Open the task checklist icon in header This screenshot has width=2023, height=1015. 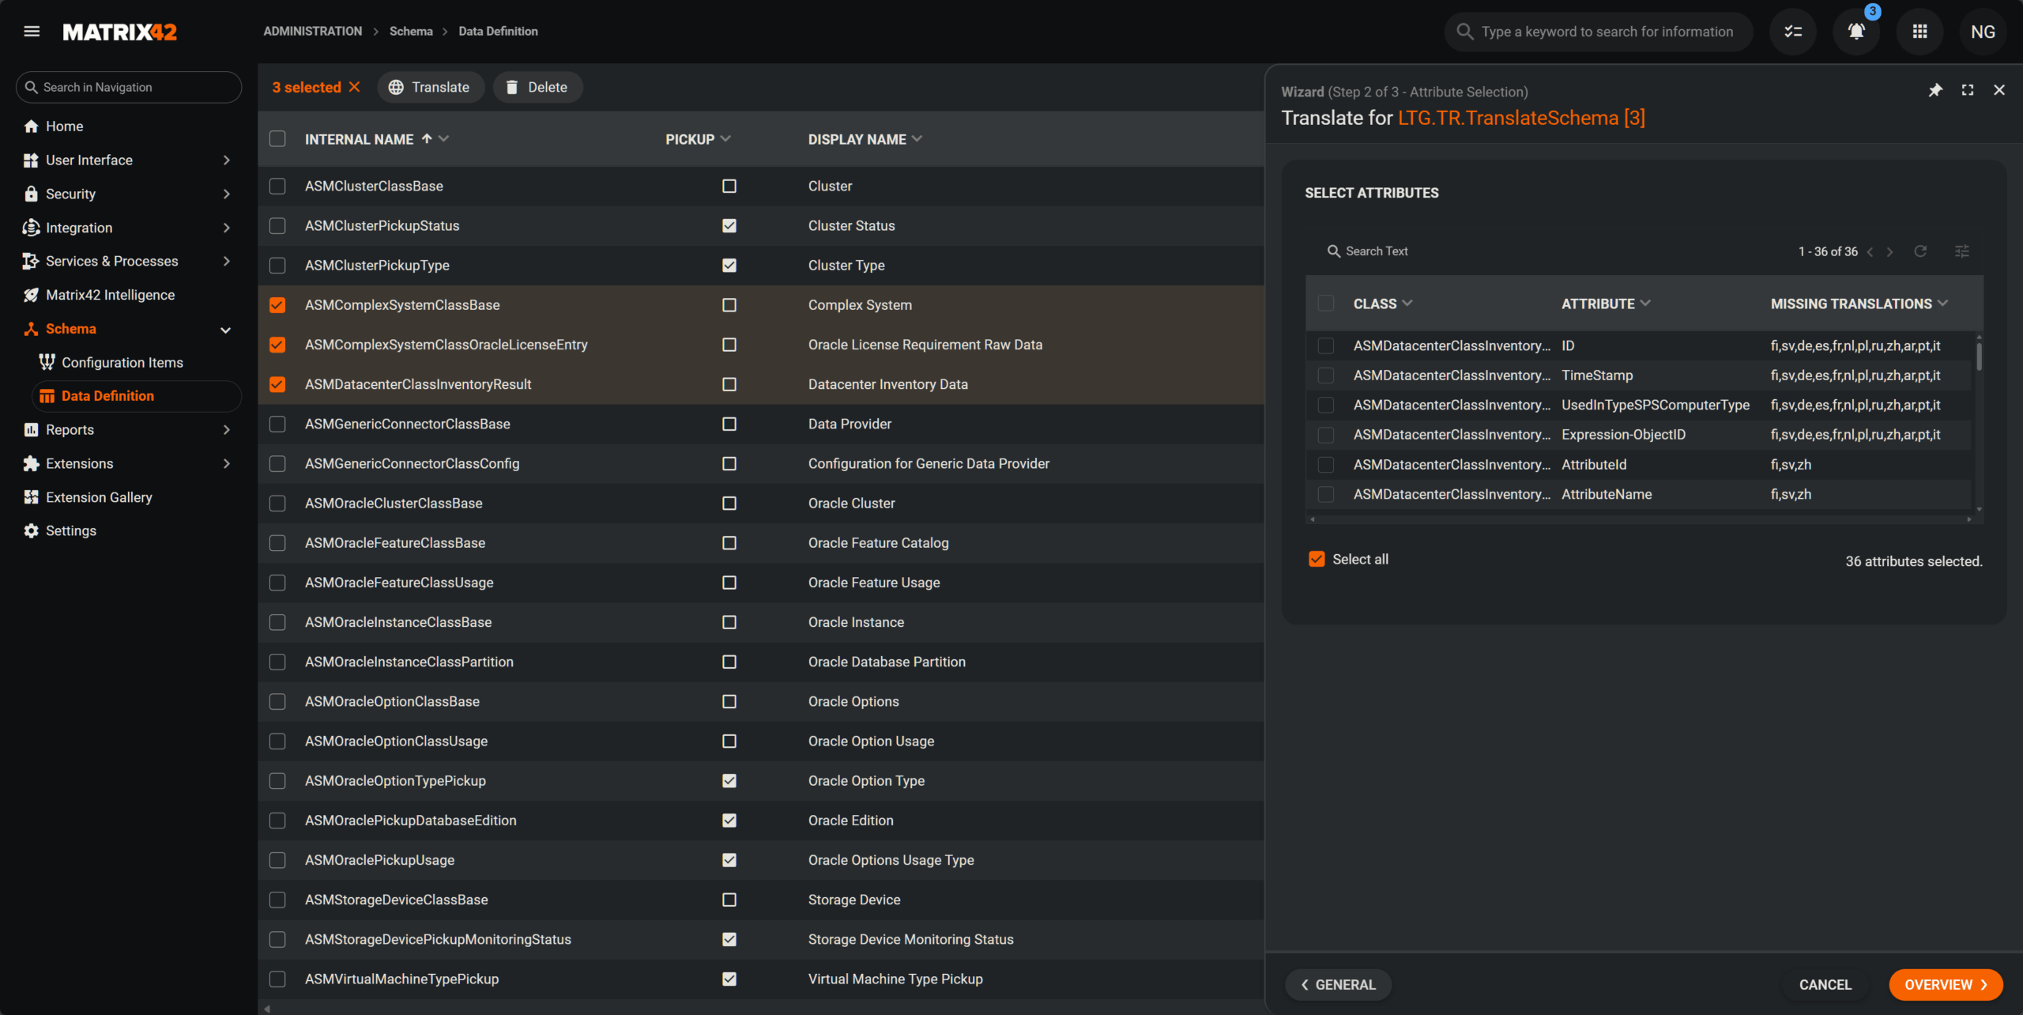pyautogui.click(x=1793, y=32)
